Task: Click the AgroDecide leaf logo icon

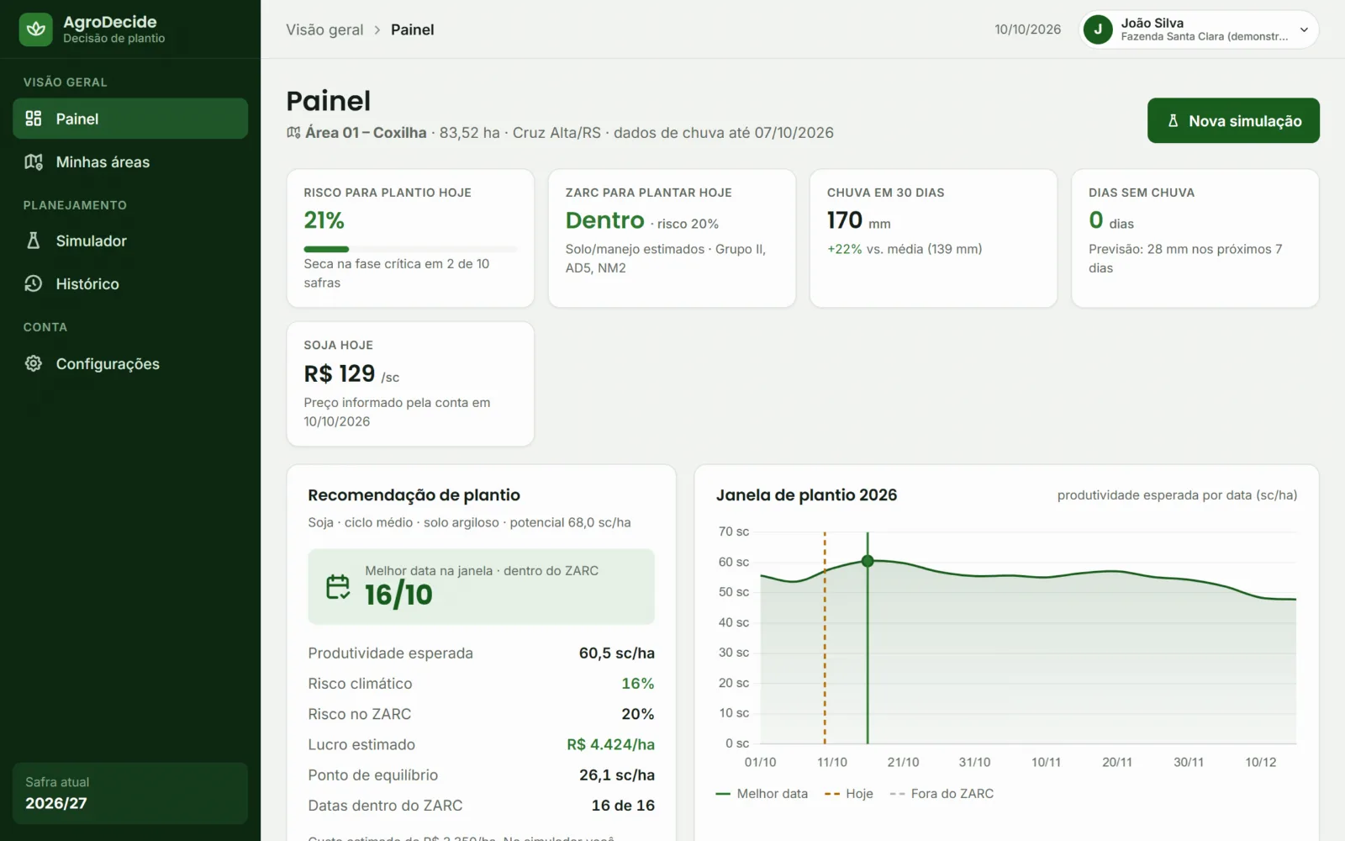Action: pyautogui.click(x=35, y=29)
